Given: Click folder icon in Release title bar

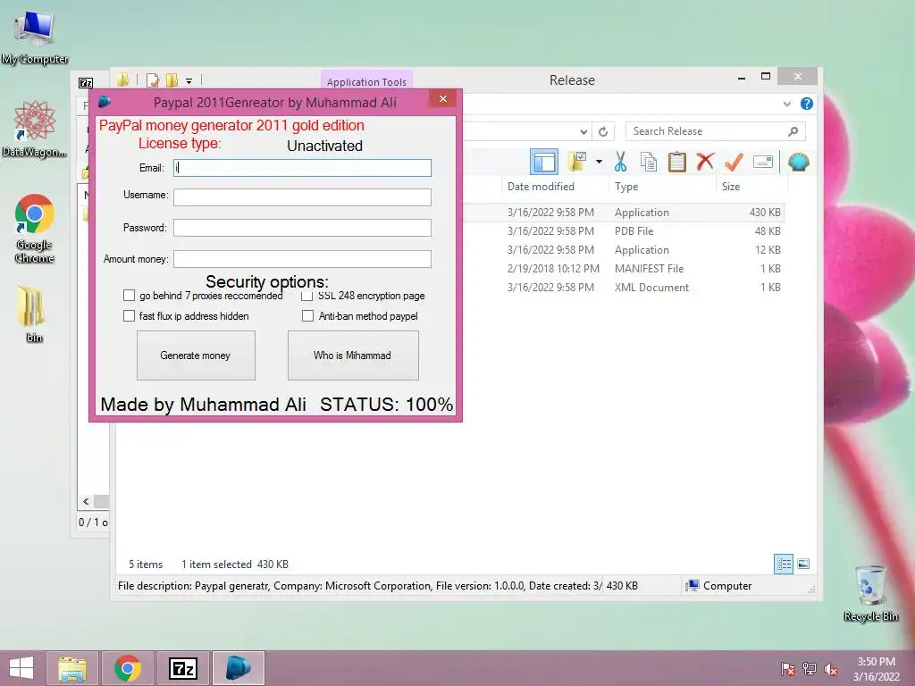Looking at the screenshot, I should tap(122, 79).
